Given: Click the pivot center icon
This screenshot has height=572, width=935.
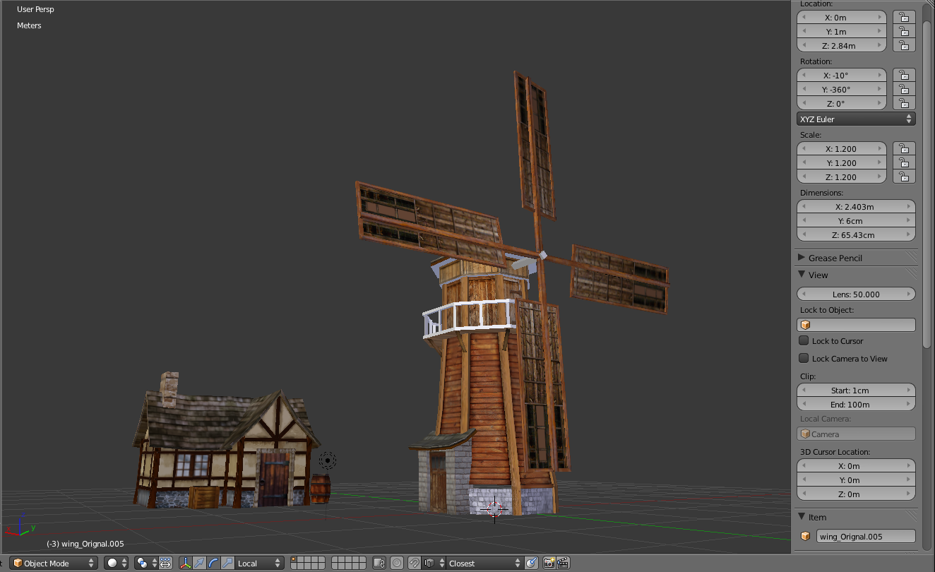Looking at the screenshot, I should coord(142,563).
